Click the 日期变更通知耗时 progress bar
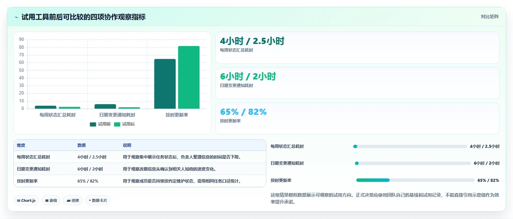 (x=413, y=163)
